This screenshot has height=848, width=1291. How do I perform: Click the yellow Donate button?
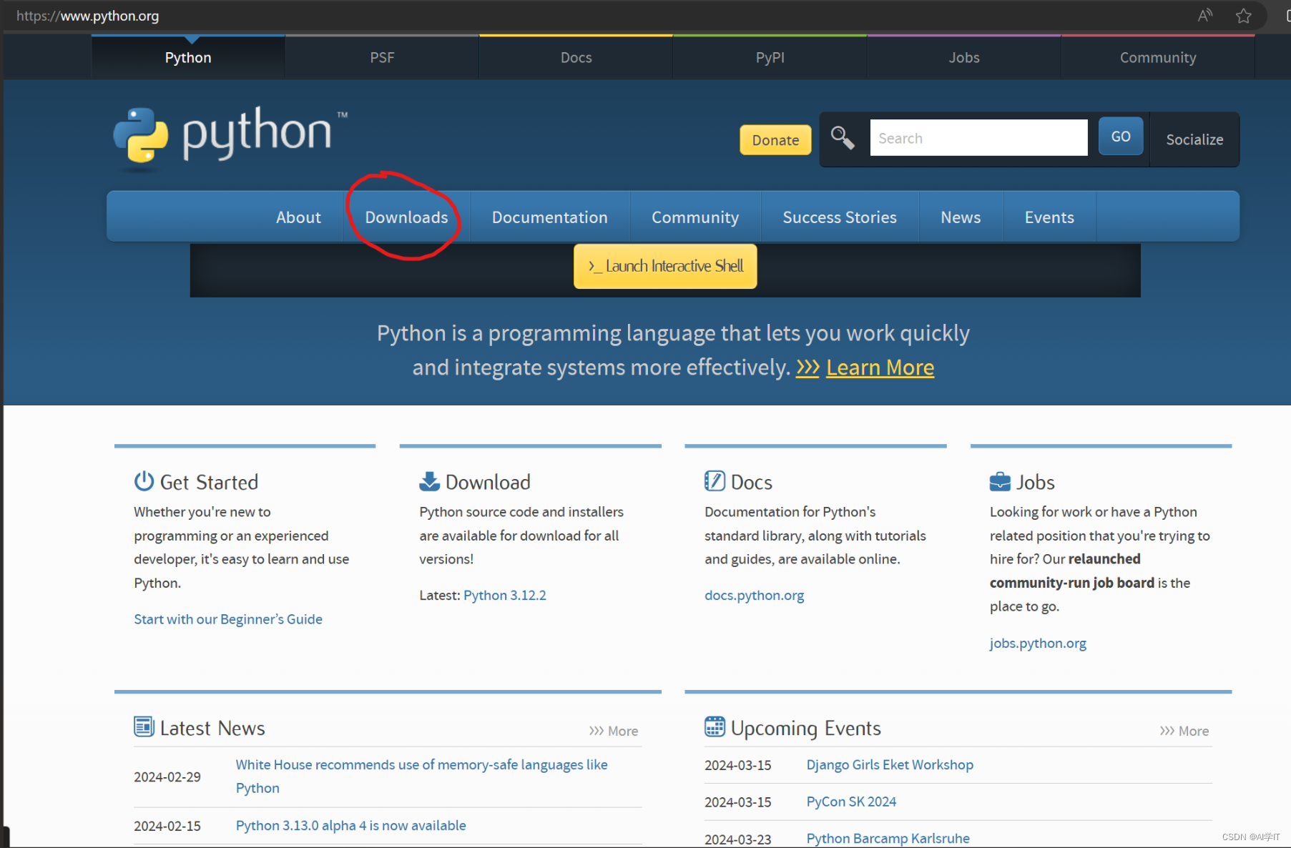tap(775, 140)
